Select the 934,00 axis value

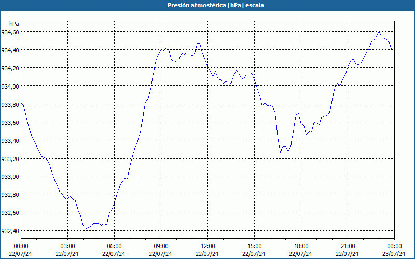click(x=10, y=87)
